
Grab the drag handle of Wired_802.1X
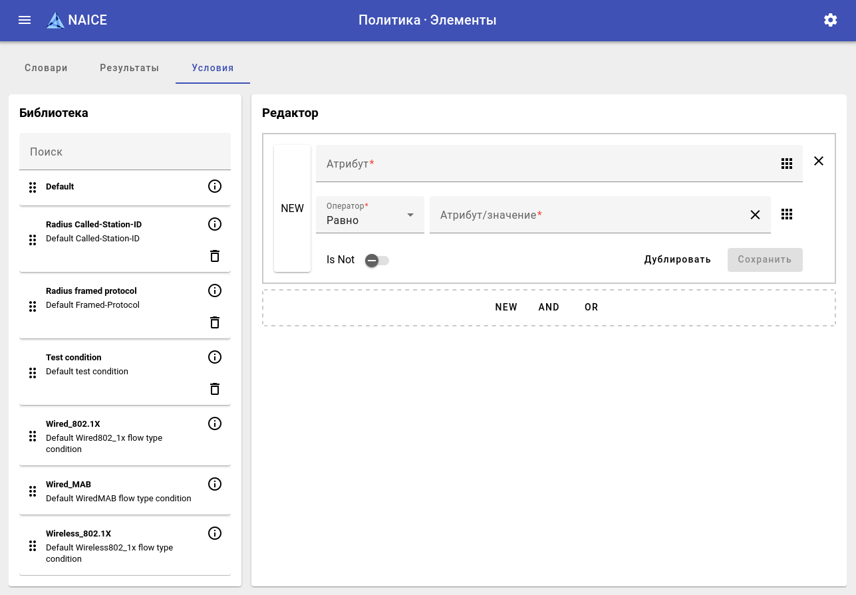point(33,436)
